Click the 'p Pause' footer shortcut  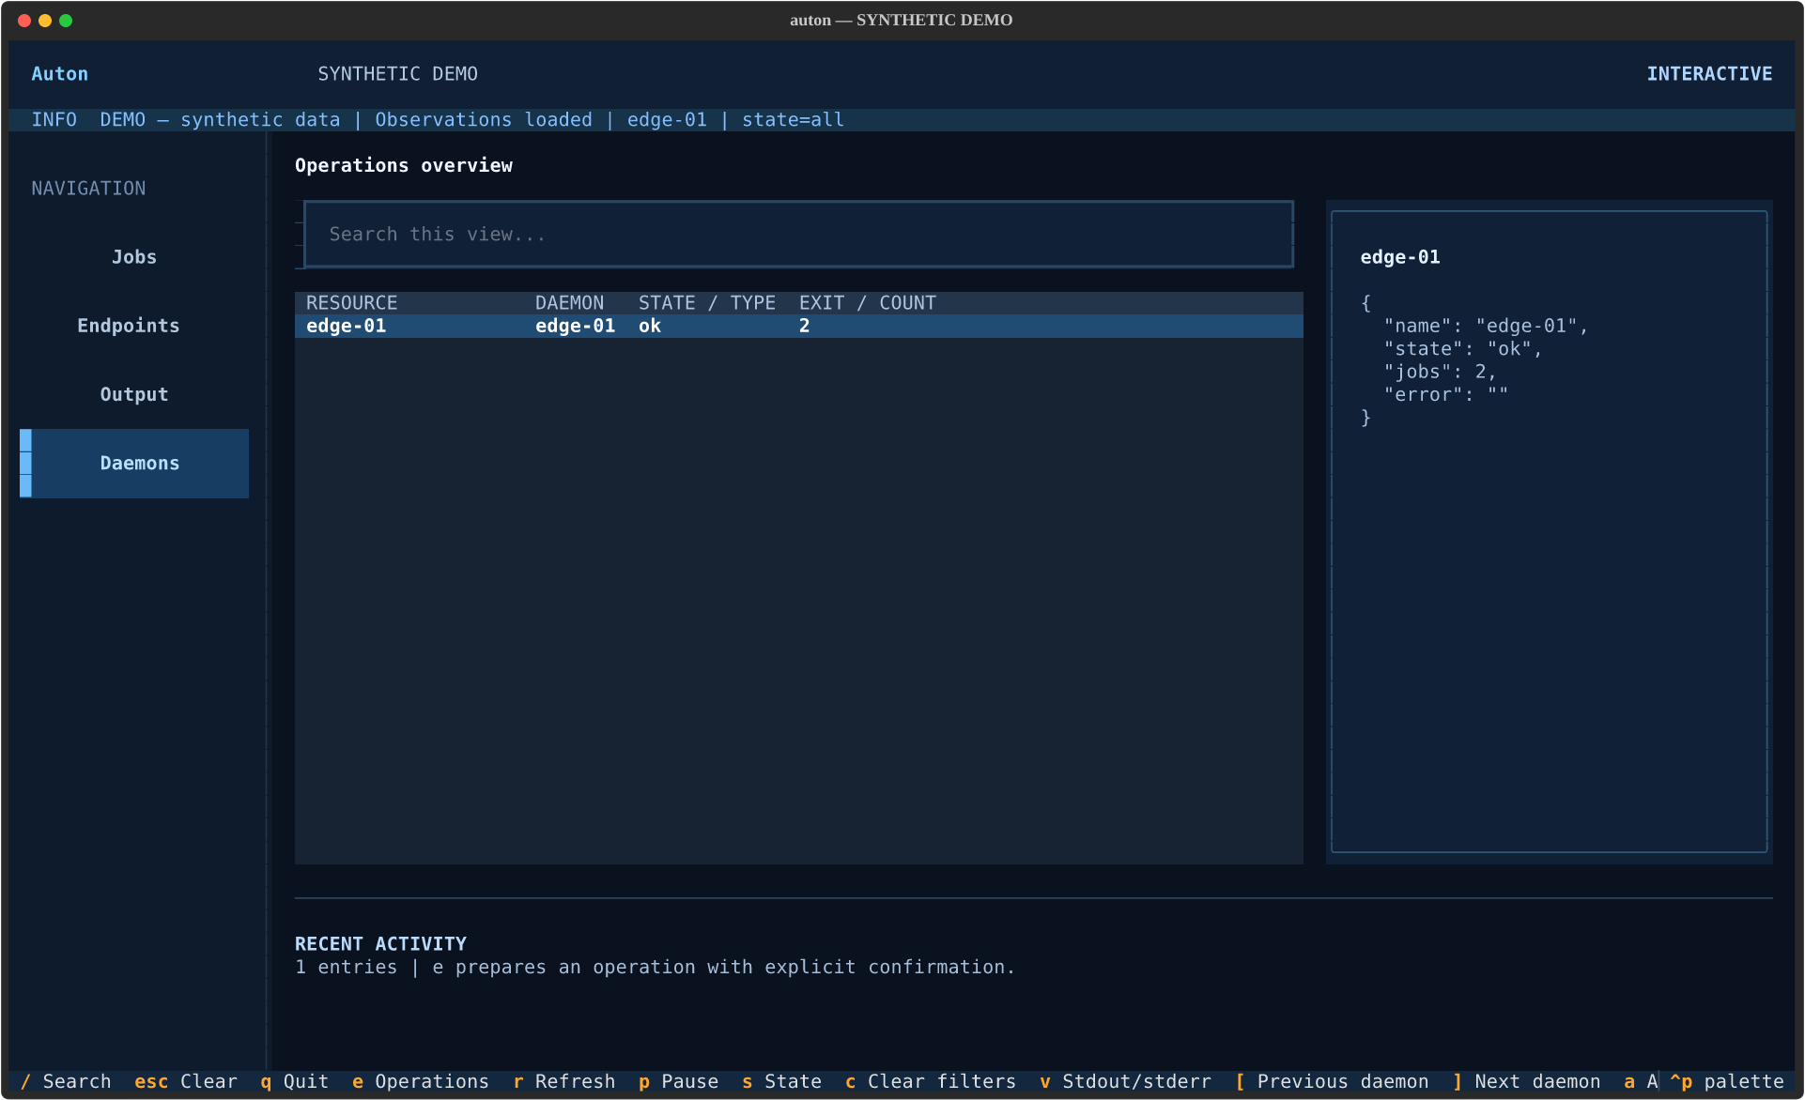[x=679, y=1081]
